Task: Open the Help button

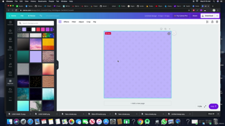Action: [213, 106]
